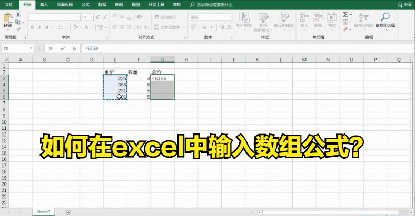Click the cell Borders icon

(61, 27)
